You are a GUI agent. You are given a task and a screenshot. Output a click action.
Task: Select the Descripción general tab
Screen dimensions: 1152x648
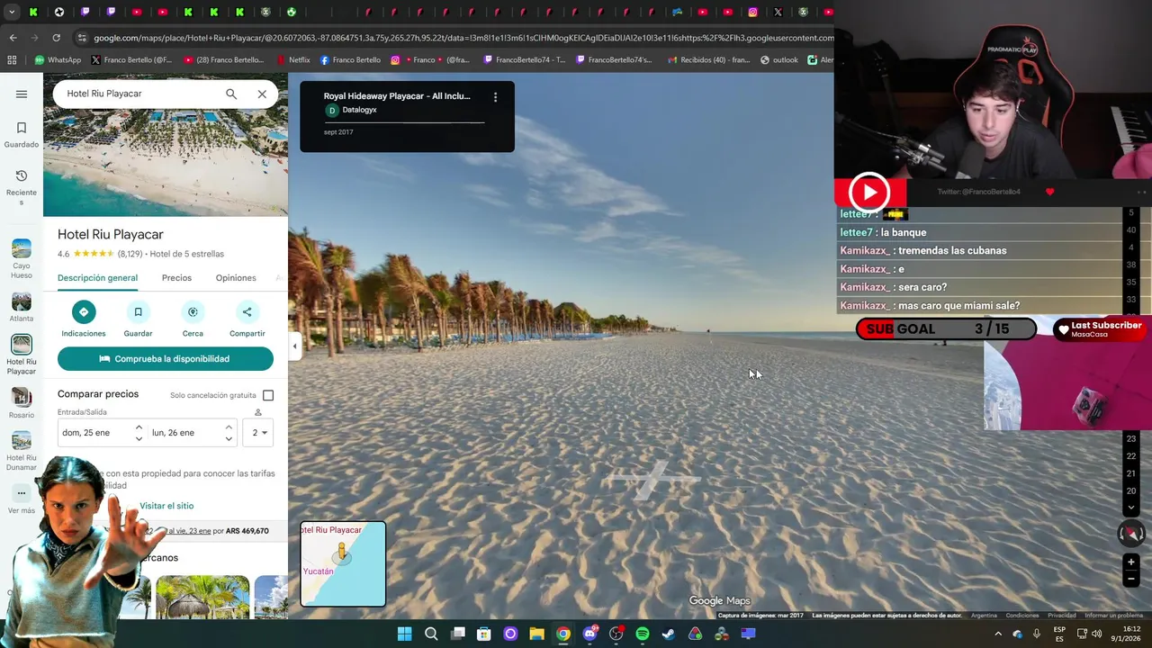coord(97,278)
